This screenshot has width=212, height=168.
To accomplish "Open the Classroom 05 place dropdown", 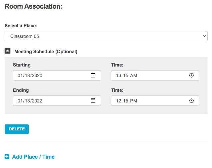I will [x=106, y=36].
